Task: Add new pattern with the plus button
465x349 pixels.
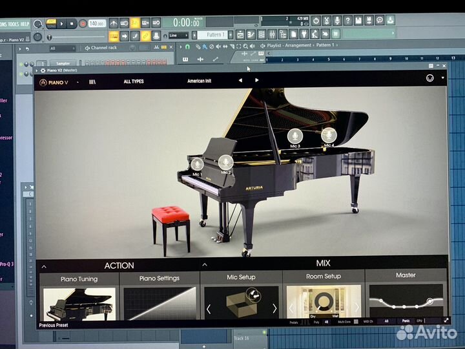Action: pos(231,35)
